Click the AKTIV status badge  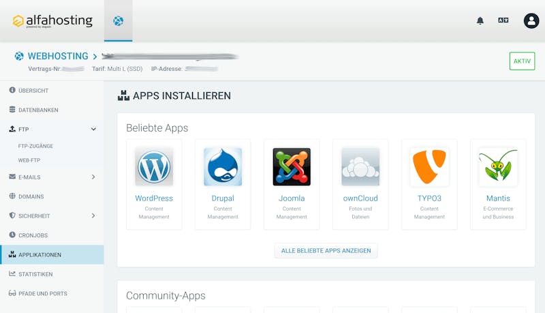click(522, 61)
